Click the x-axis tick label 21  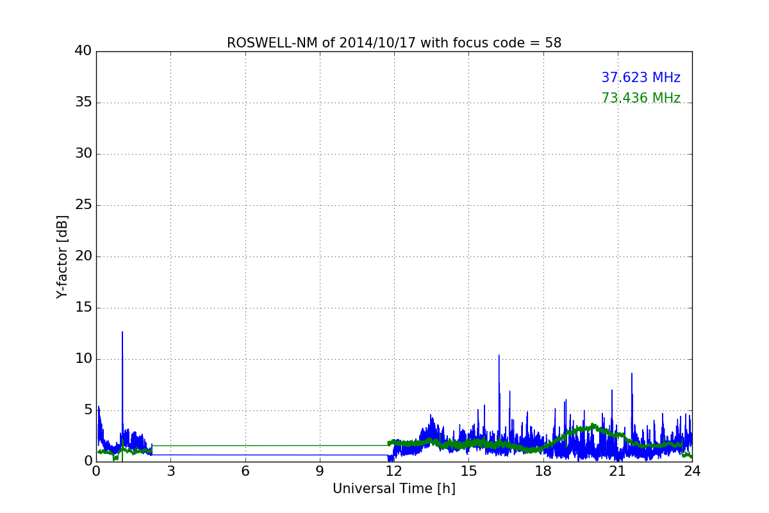point(618,471)
